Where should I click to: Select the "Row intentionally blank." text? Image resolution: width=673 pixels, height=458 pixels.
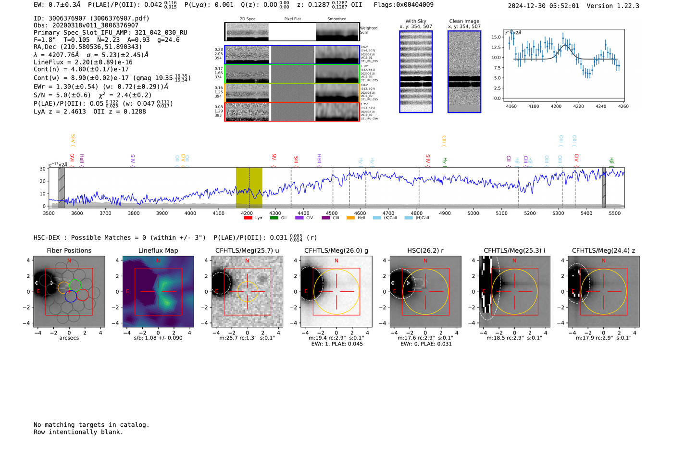78,432
